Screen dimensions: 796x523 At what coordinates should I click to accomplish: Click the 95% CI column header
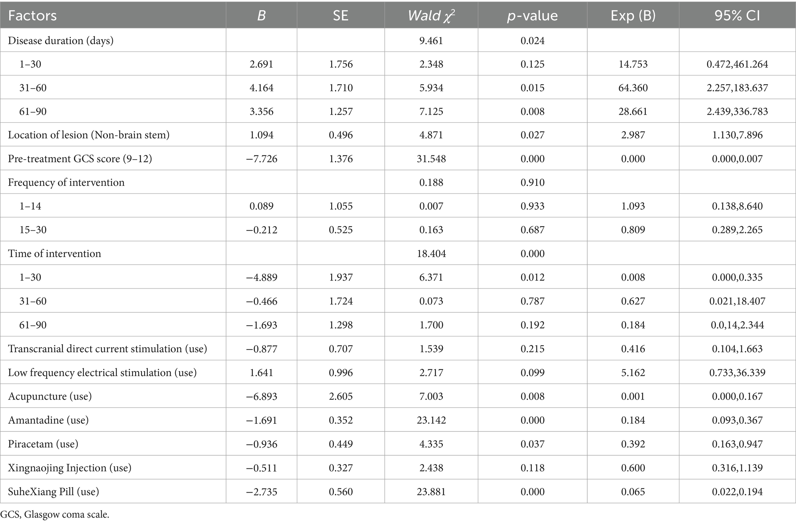[737, 15]
